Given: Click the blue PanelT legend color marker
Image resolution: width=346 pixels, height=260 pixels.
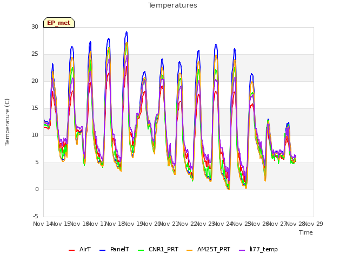Looking at the screenshot, I should [103, 250].
